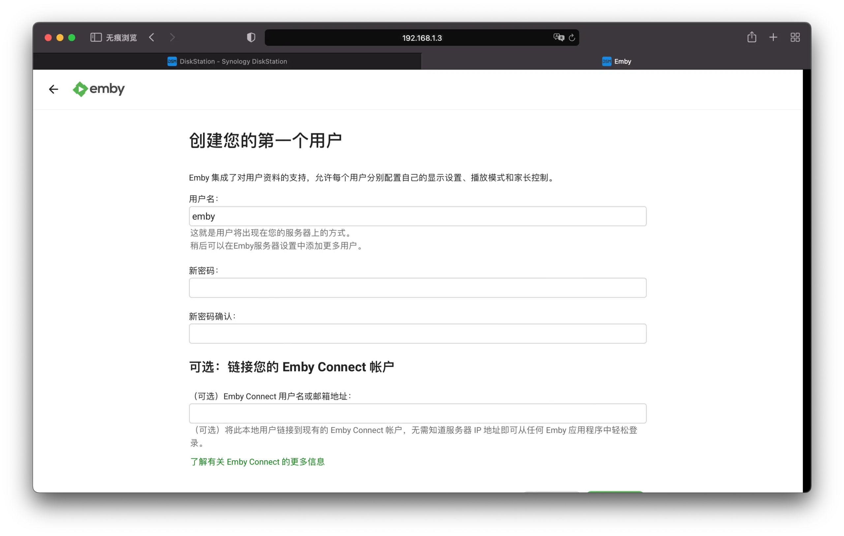Viewport: 844px width, 536px height.
Task: Focus the Emby Connect username or email field
Action: (417, 414)
